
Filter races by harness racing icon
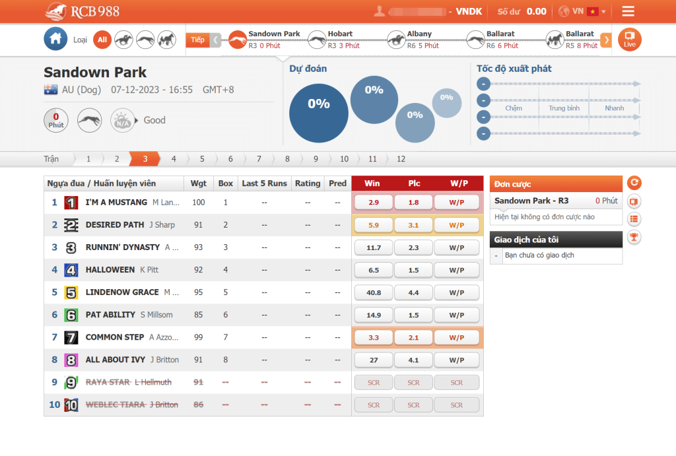pos(166,40)
